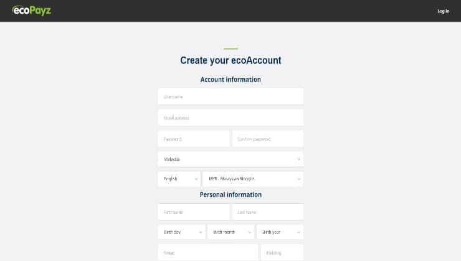Image resolution: width=461 pixels, height=261 pixels.
Task: Click the currency dropdown chevron arrow
Action: coord(298,179)
